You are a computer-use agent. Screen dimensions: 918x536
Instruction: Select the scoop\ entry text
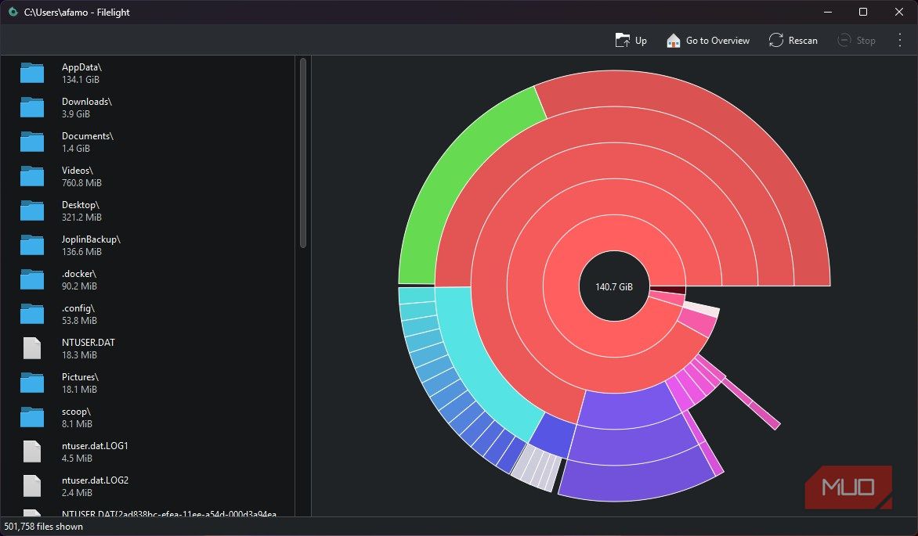[x=77, y=412]
